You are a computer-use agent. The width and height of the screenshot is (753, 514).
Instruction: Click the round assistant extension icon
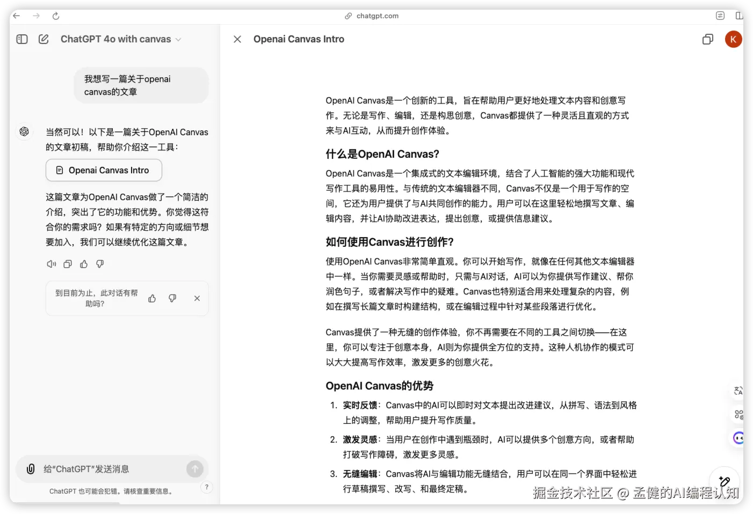click(738, 438)
